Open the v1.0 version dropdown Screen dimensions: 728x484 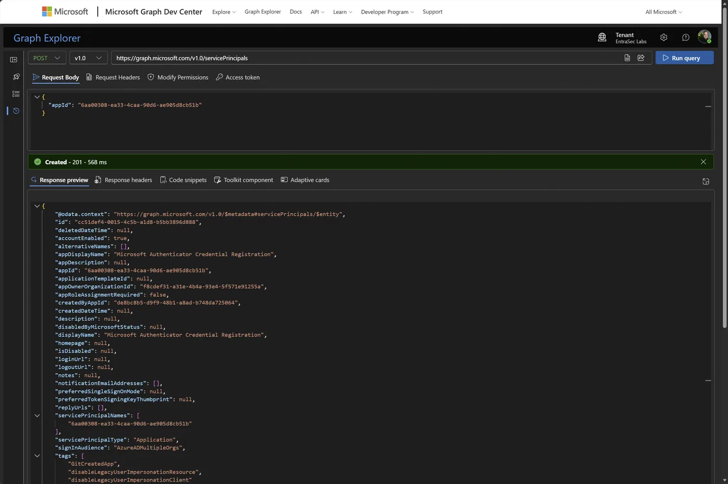coord(88,58)
